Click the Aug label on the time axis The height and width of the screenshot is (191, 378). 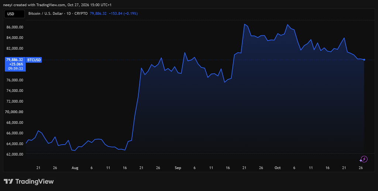point(75,168)
